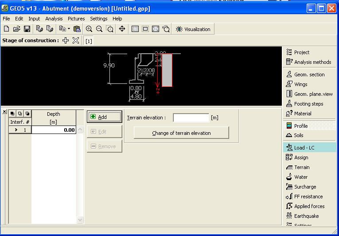Open Earthquake in the sidebar

[310, 216]
